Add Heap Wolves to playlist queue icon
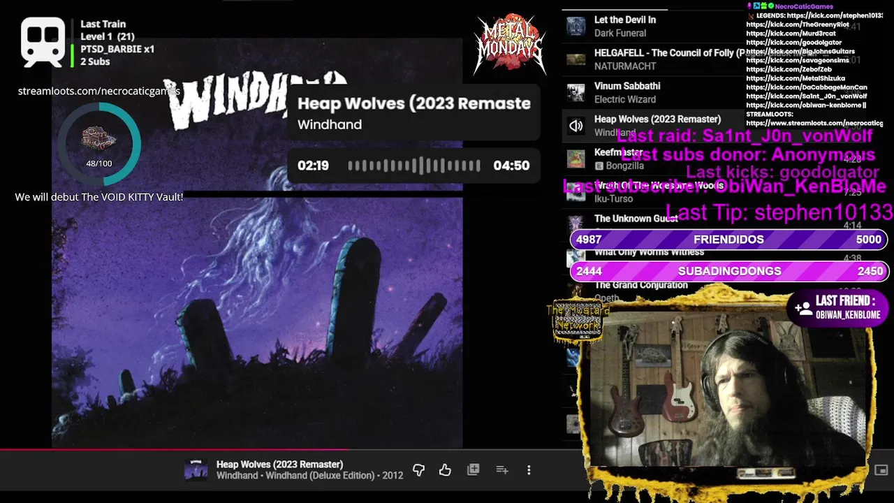The width and height of the screenshot is (894, 503). (501, 470)
